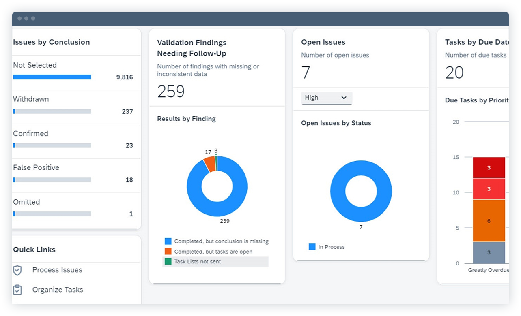Click the dropdown arrow beside High
The height and width of the screenshot is (316, 521).
pos(344,98)
